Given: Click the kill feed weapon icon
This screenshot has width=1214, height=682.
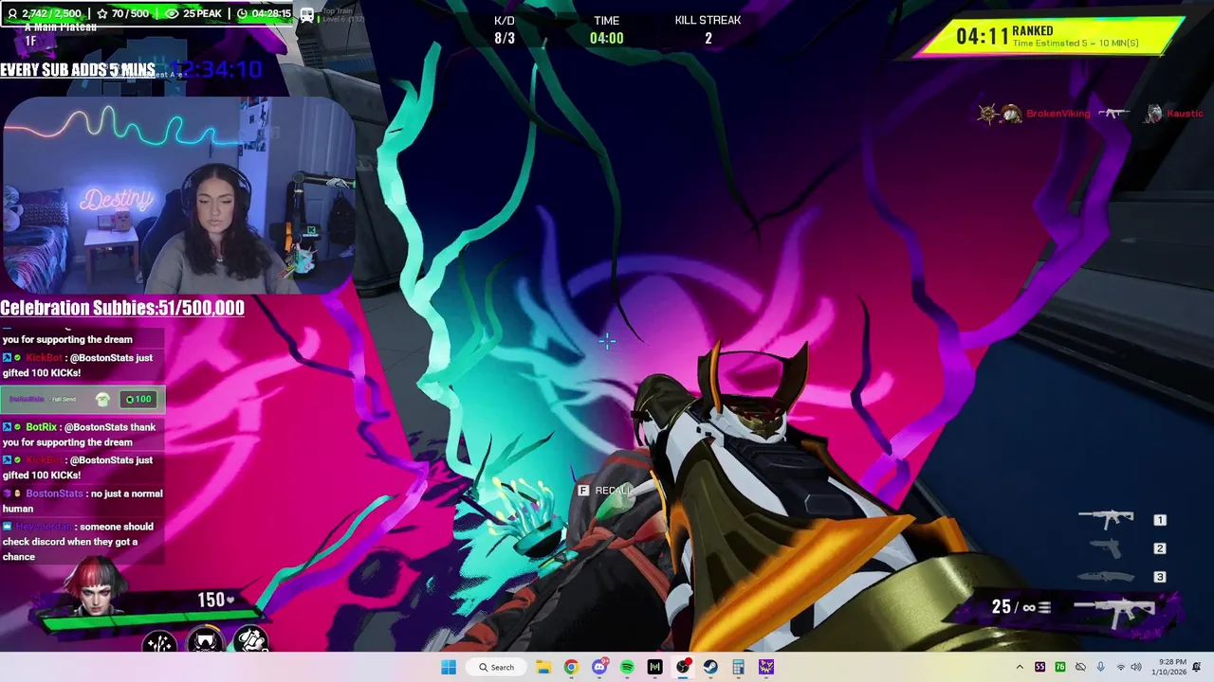Looking at the screenshot, I should [1113, 114].
